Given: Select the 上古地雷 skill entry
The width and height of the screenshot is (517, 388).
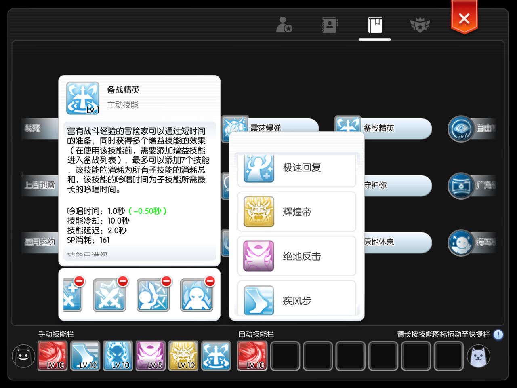Looking at the screenshot, I should click(40, 186).
